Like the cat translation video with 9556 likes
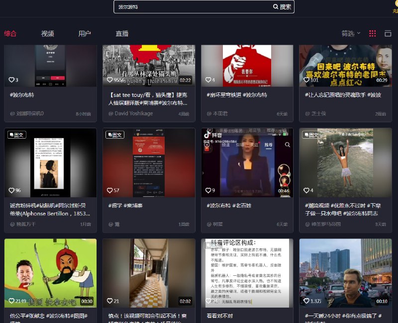The width and height of the screenshot is (398, 323). 109,79
